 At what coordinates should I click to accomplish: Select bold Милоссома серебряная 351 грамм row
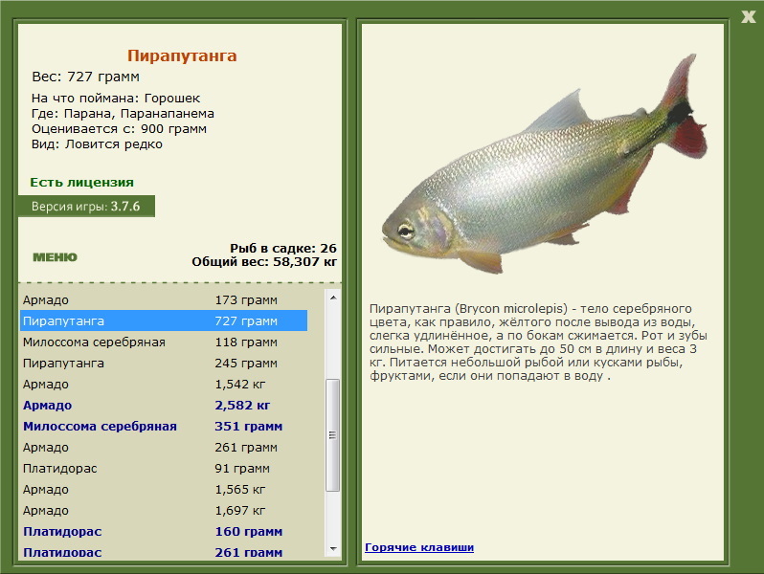pyautogui.click(x=164, y=426)
